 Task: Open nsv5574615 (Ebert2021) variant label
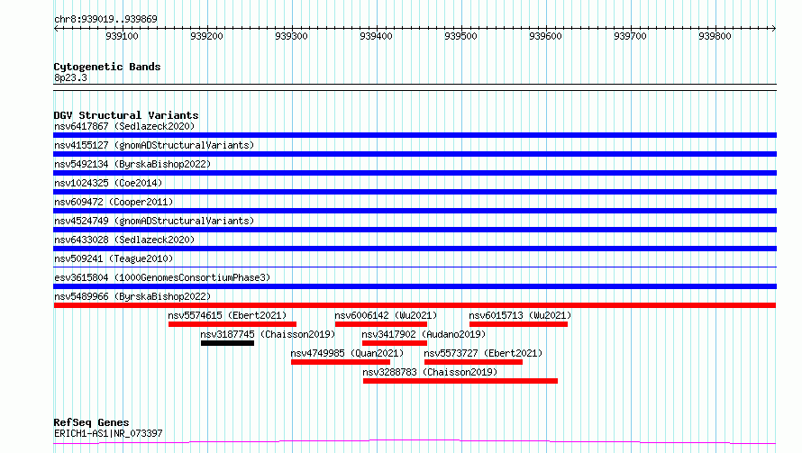click(x=227, y=315)
